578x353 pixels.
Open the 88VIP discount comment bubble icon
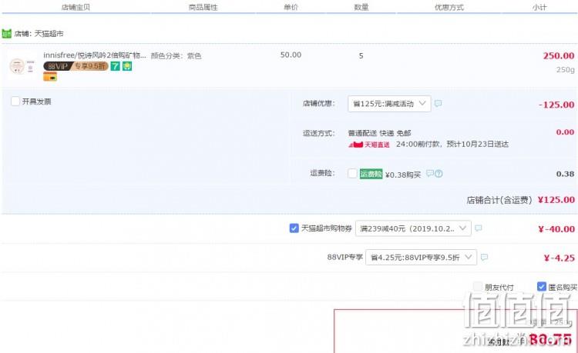pos(485,258)
